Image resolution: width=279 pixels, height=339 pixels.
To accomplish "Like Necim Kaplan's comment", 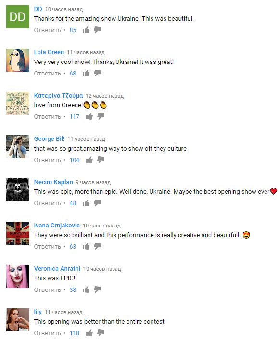I will tap(86, 203).
